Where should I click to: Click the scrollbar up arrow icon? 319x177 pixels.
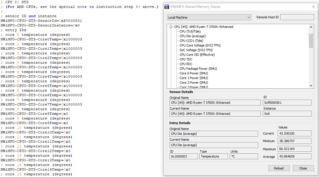point(311,27)
